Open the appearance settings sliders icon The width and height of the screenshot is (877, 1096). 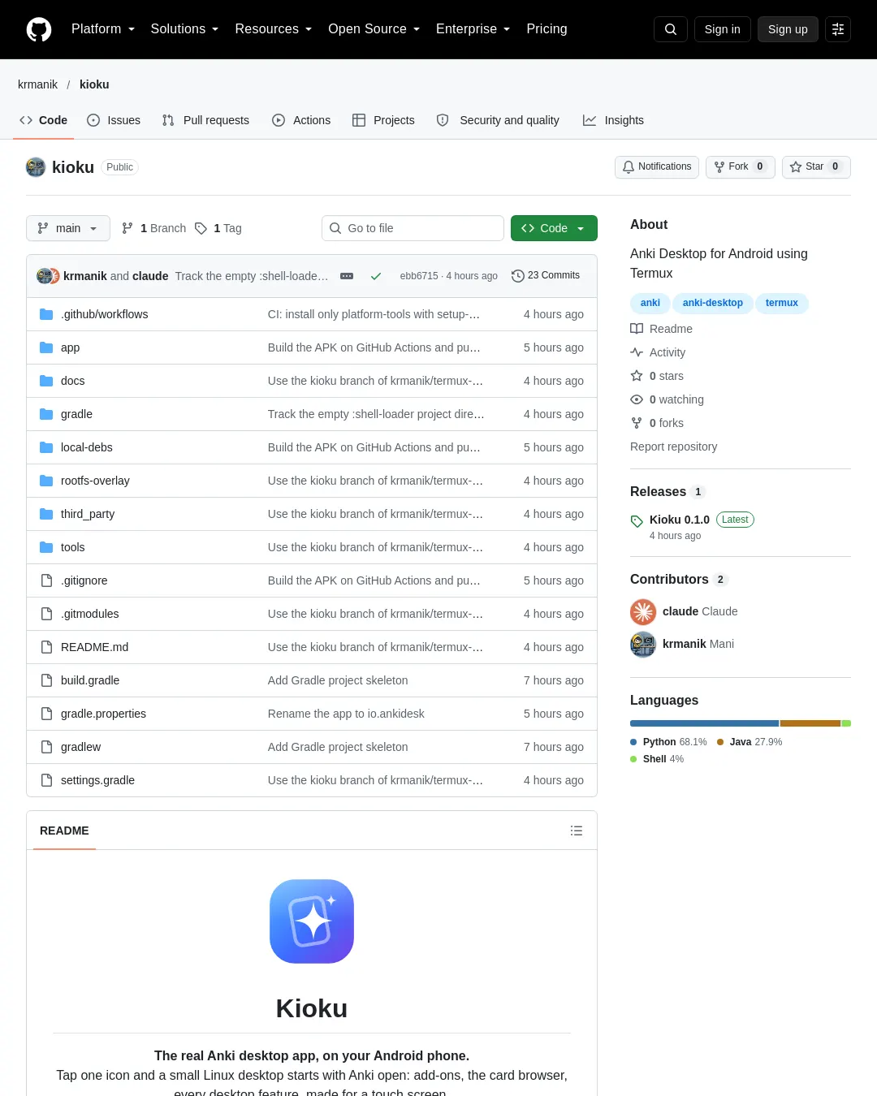click(838, 29)
